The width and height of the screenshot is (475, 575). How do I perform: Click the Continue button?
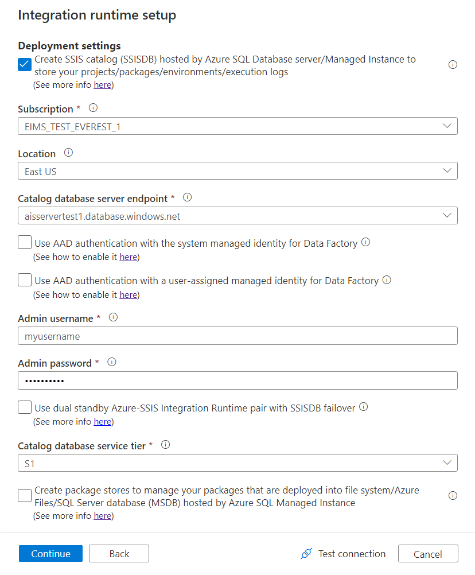50,553
